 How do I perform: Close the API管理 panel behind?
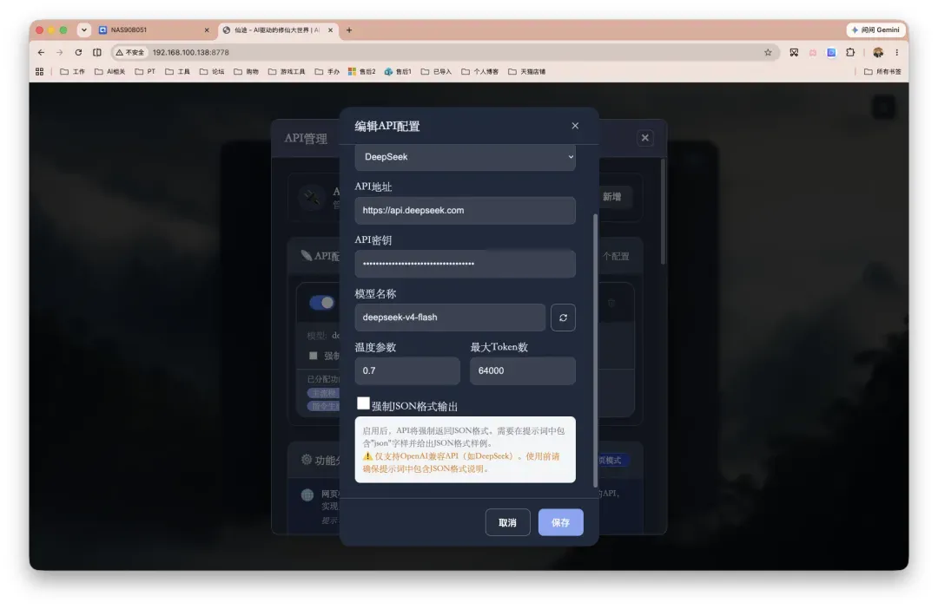point(644,138)
